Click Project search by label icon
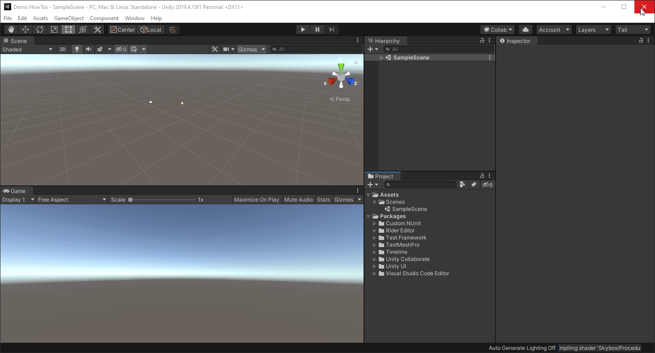 click(474, 185)
